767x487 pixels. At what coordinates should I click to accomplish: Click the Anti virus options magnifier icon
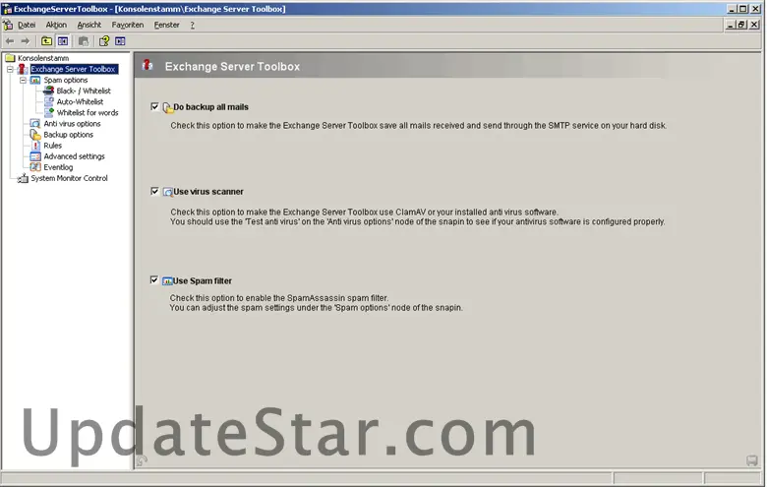(x=35, y=123)
